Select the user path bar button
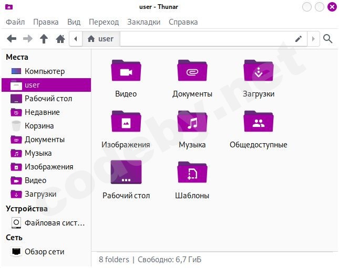 101,39
